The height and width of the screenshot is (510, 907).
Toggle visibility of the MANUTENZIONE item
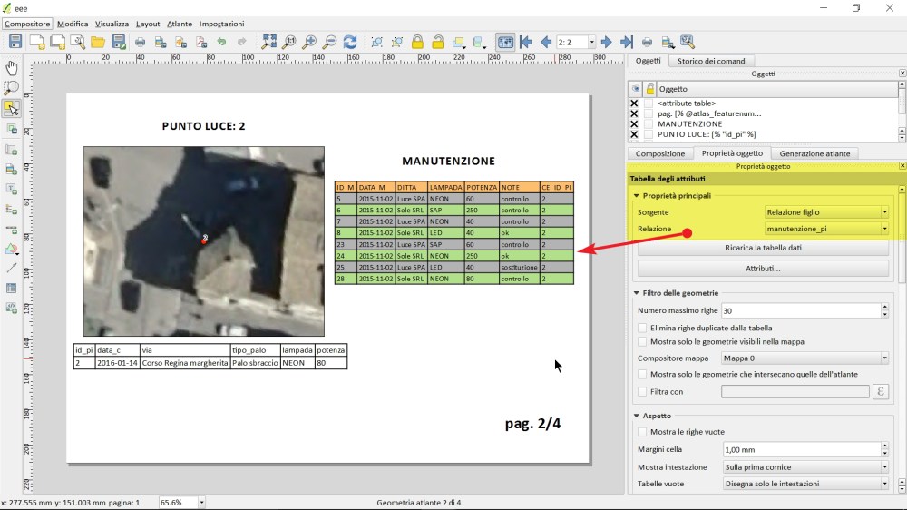(x=634, y=123)
